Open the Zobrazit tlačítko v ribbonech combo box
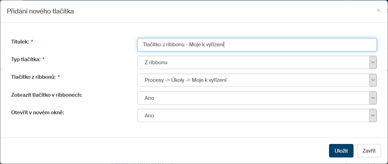The image size is (388, 164). click(253, 98)
